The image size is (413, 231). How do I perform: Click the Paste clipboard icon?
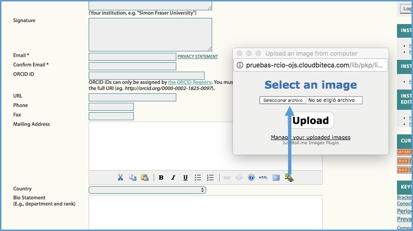[145, 178]
